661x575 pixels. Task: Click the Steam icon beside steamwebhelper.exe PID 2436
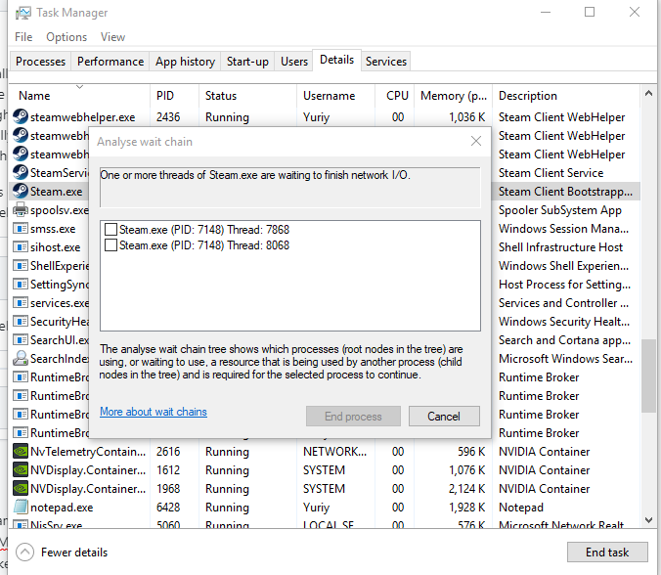click(x=21, y=116)
